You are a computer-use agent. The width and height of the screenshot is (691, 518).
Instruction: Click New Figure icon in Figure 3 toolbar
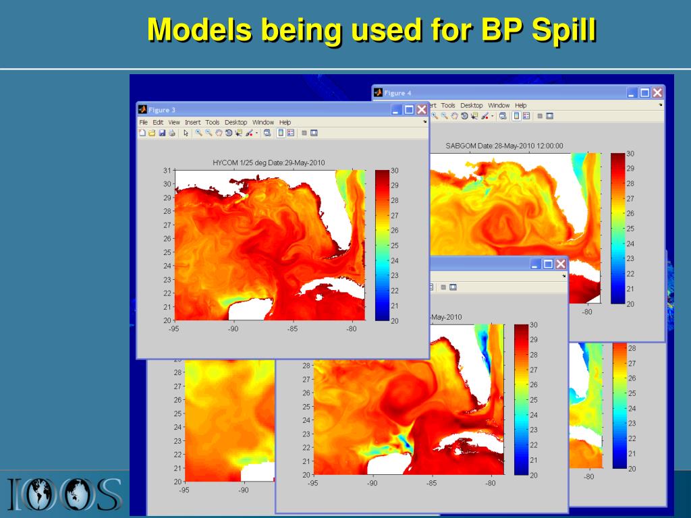(x=142, y=133)
